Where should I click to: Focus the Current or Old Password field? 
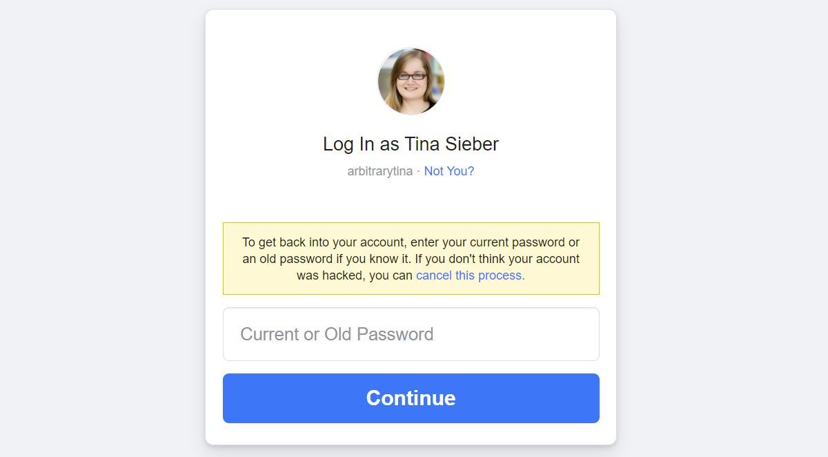(411, 334)
